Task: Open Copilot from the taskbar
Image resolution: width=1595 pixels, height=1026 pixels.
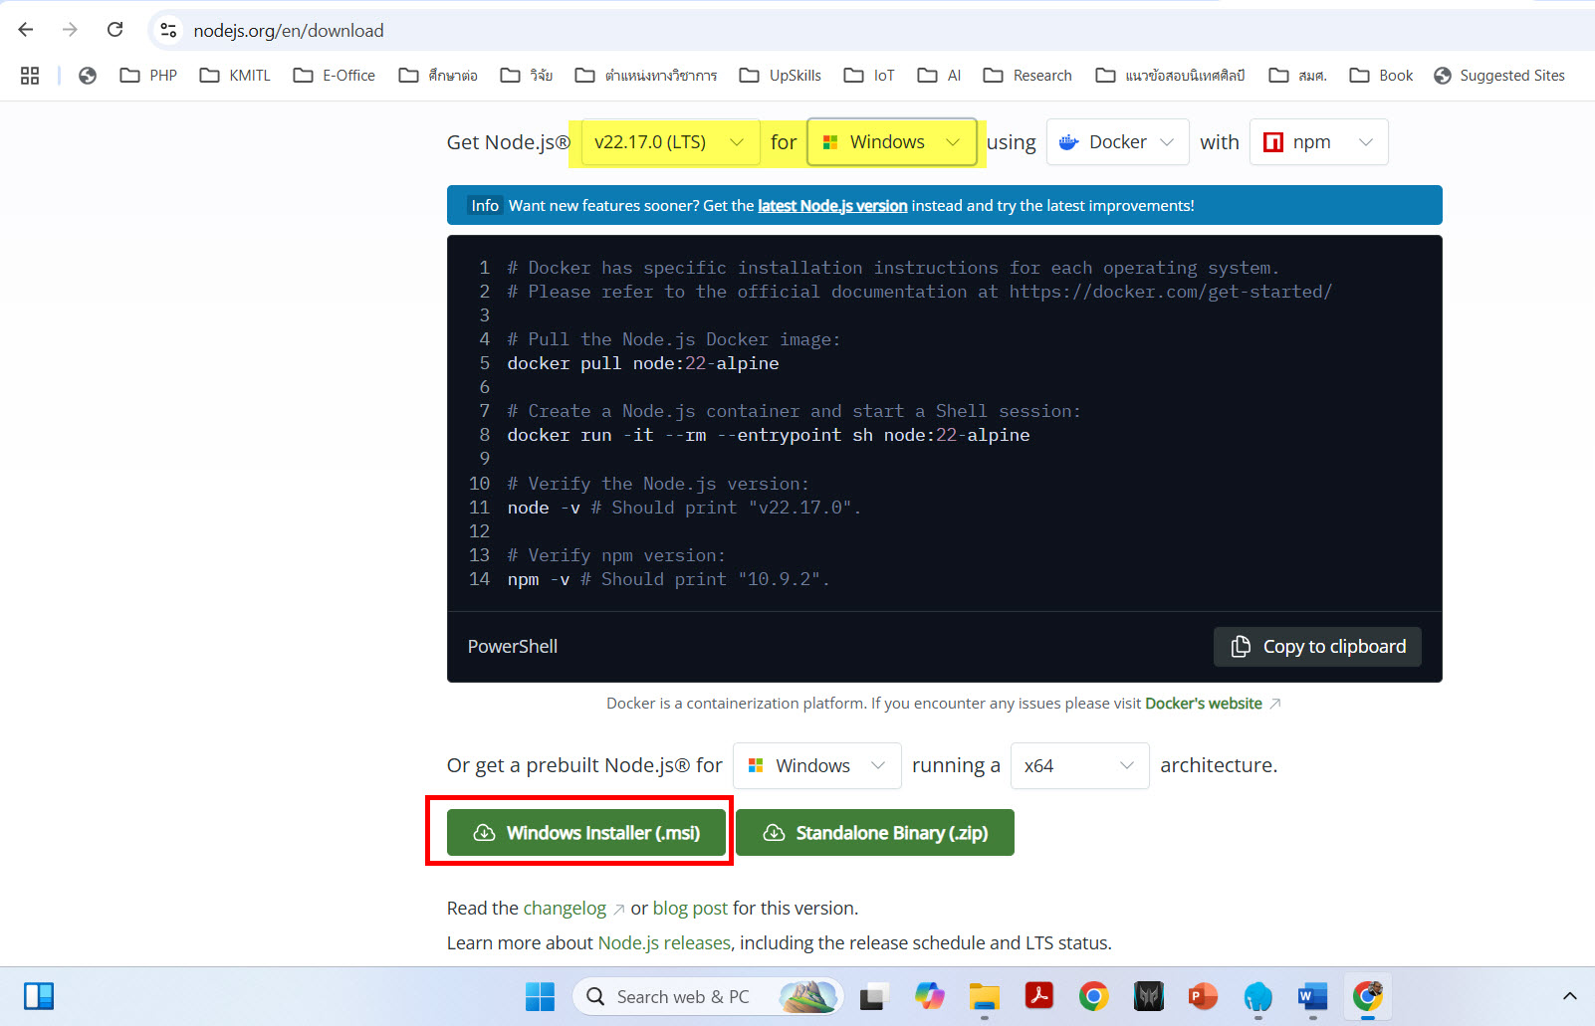Action: point(930,996)
